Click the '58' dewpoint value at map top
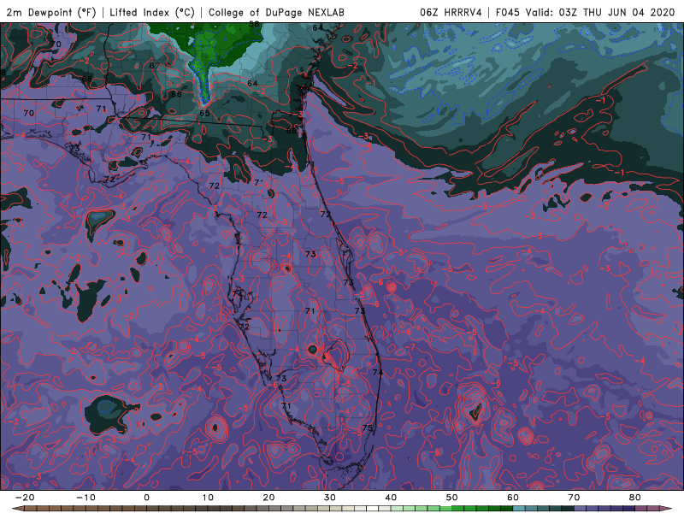 pos(254,24)
